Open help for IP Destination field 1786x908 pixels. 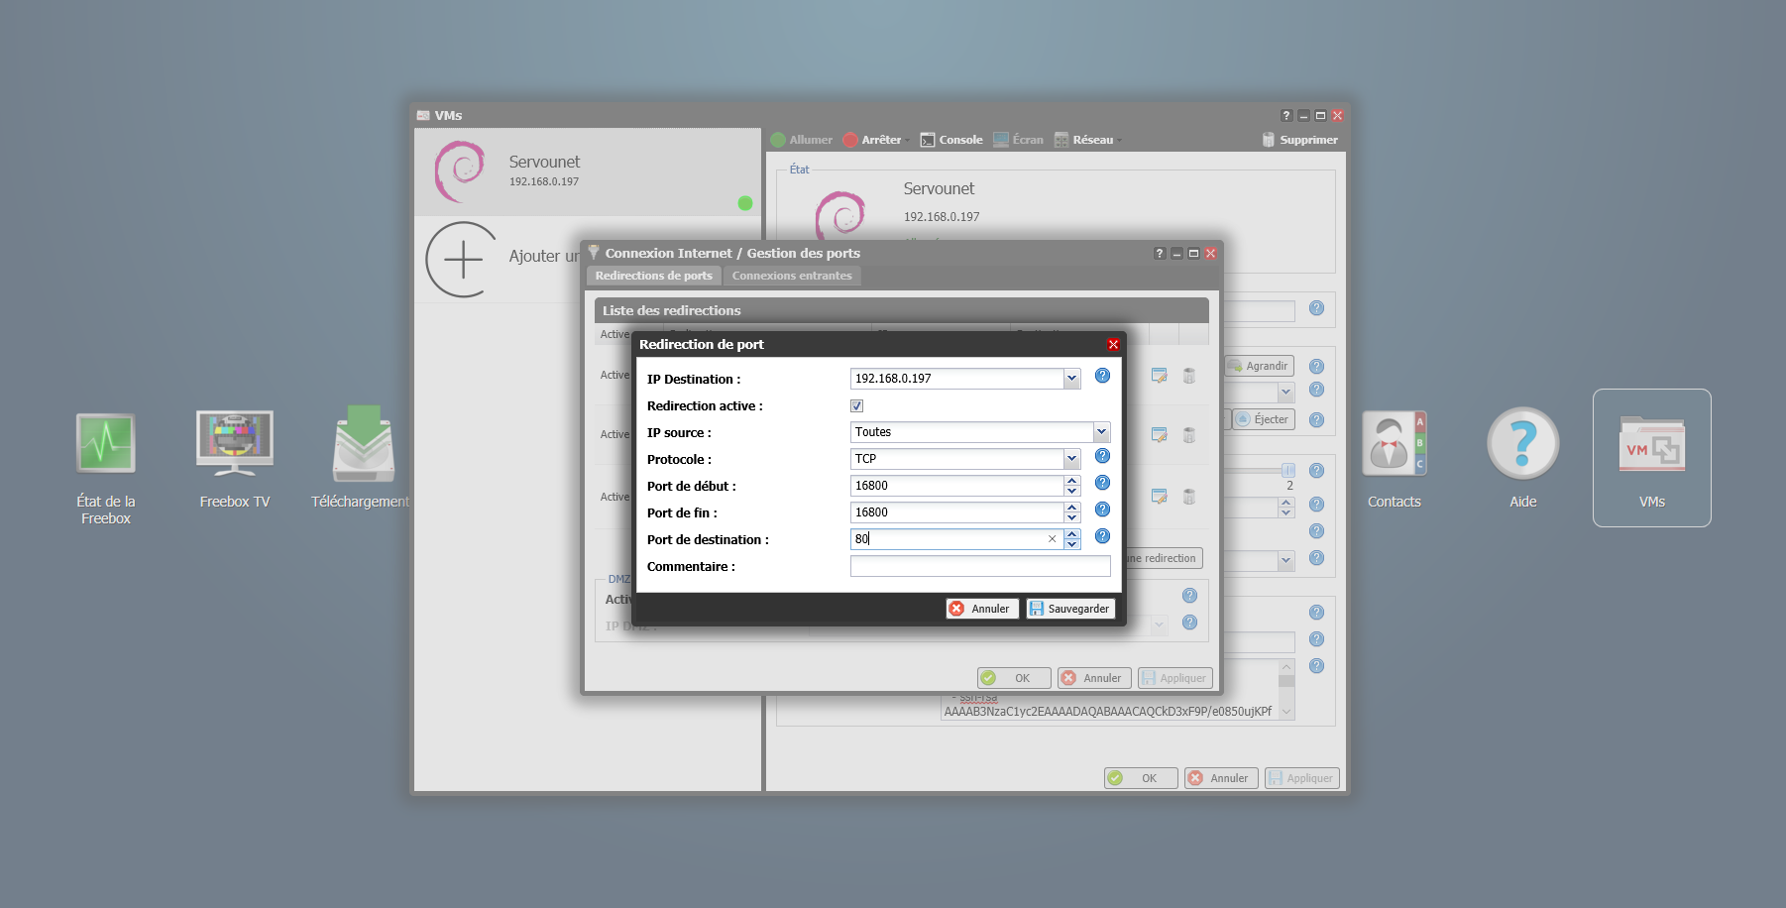pos(1102,376)
